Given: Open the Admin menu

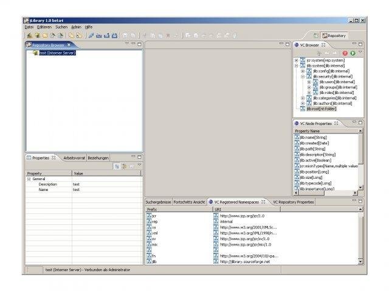Looking at the screenshot, I should pos(76,27).
